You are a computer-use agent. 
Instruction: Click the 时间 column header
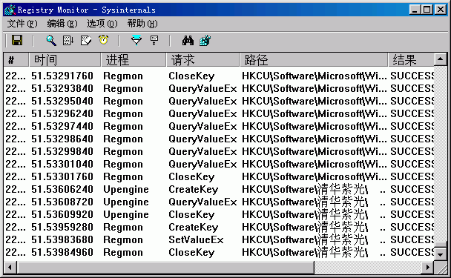coord(65,60)
